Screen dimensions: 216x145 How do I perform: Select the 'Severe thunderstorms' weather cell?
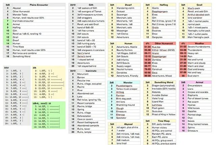199,47
